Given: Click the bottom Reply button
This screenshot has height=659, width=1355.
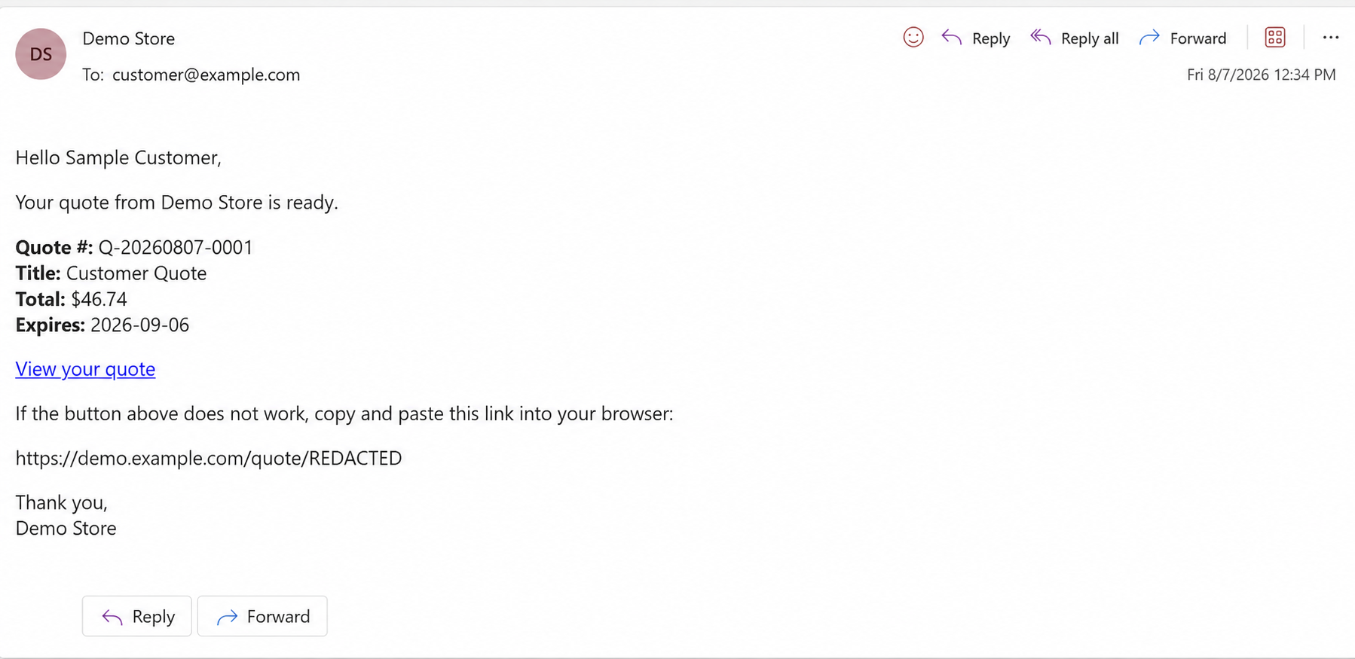Looking at the screenshot, I should click(x=137, y=616).
